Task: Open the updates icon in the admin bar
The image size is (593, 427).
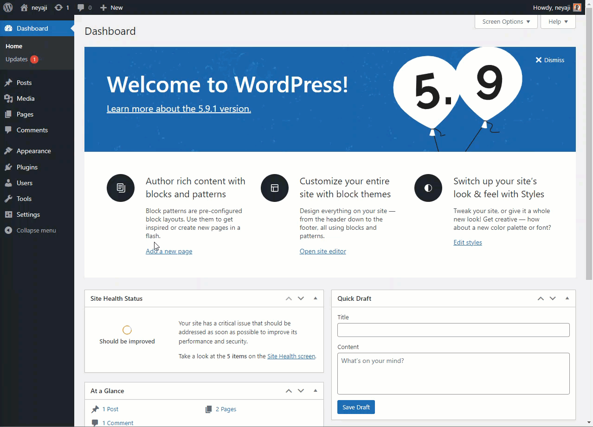Action: click(58, 7)
